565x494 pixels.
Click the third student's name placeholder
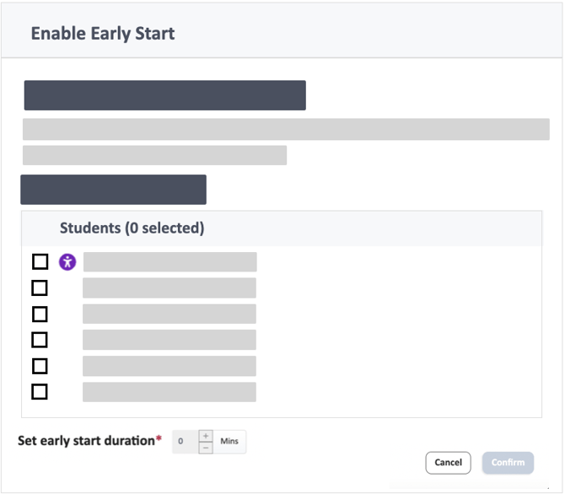click(169, 314)
